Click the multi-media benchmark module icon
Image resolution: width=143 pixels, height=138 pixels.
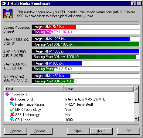click(x=8, y=14)
